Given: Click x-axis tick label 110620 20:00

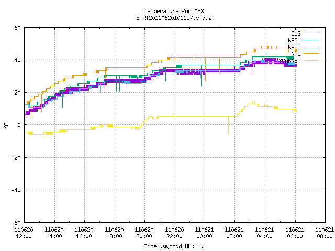Looking at the screenshot, I should tap(144, 233).
